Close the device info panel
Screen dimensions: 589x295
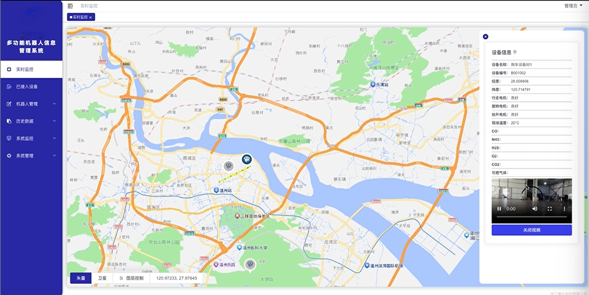click(x=485, y=37)
